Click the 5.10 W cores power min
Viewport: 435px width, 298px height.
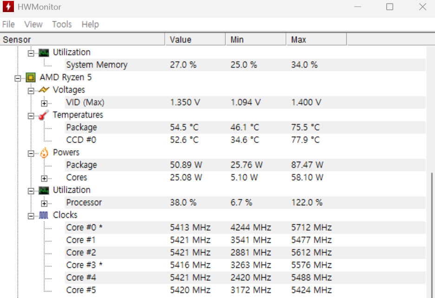point(244,178)
